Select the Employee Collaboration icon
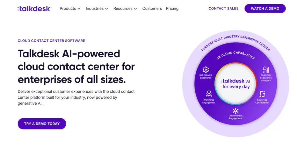This screenshot has width=297, height=156. [x=262, y=94]
